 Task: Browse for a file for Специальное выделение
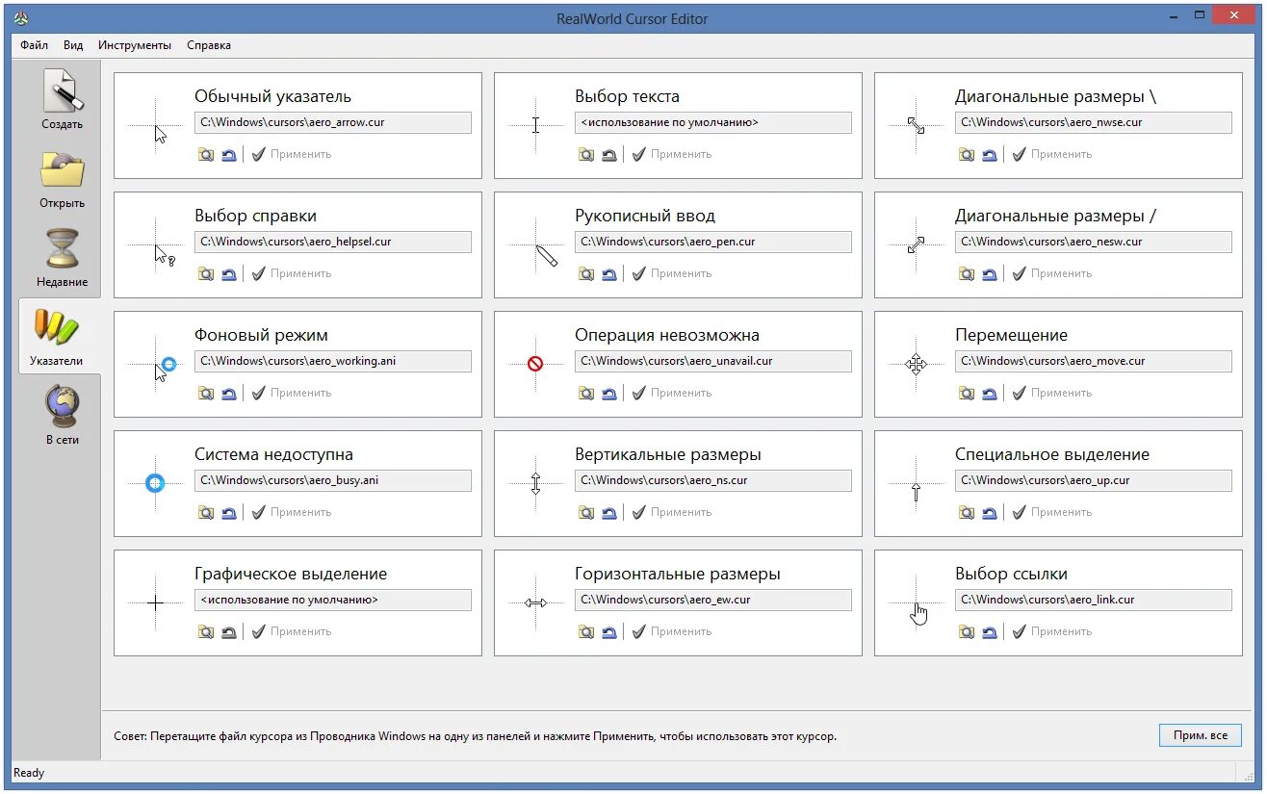[967, 512]
